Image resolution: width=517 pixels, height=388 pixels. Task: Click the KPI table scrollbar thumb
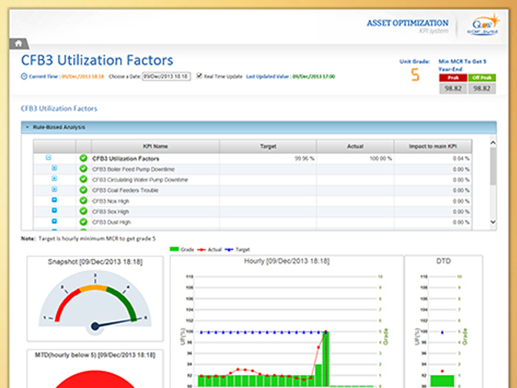[x=493, y=166]
